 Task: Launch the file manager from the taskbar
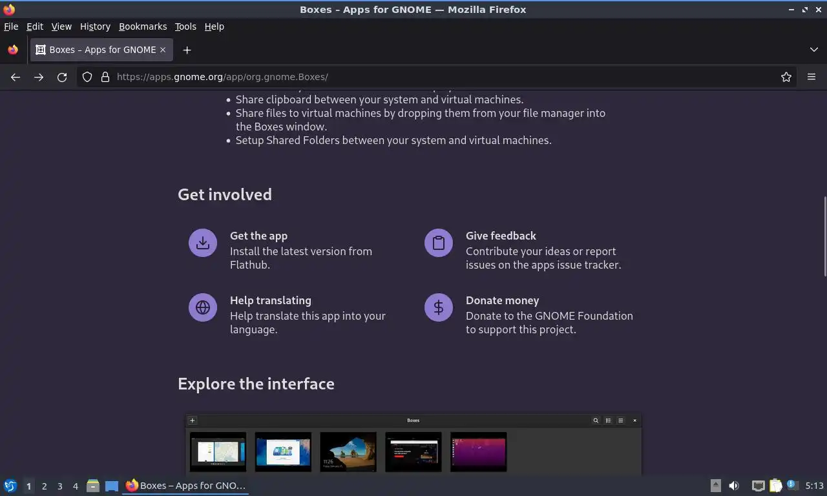coord(93,486)
